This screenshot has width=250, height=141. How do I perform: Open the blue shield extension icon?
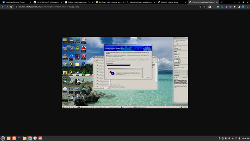pyautogui.click(x=210, y=7)
